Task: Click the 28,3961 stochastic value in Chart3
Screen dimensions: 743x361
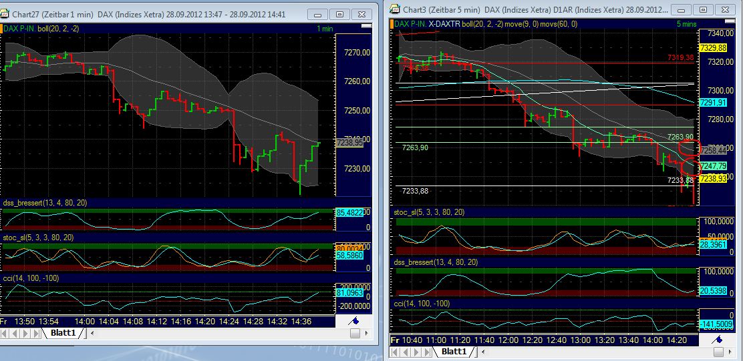Action: (713, 245)
